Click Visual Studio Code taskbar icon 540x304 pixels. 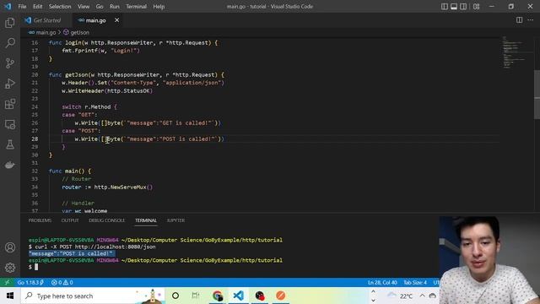238,296
